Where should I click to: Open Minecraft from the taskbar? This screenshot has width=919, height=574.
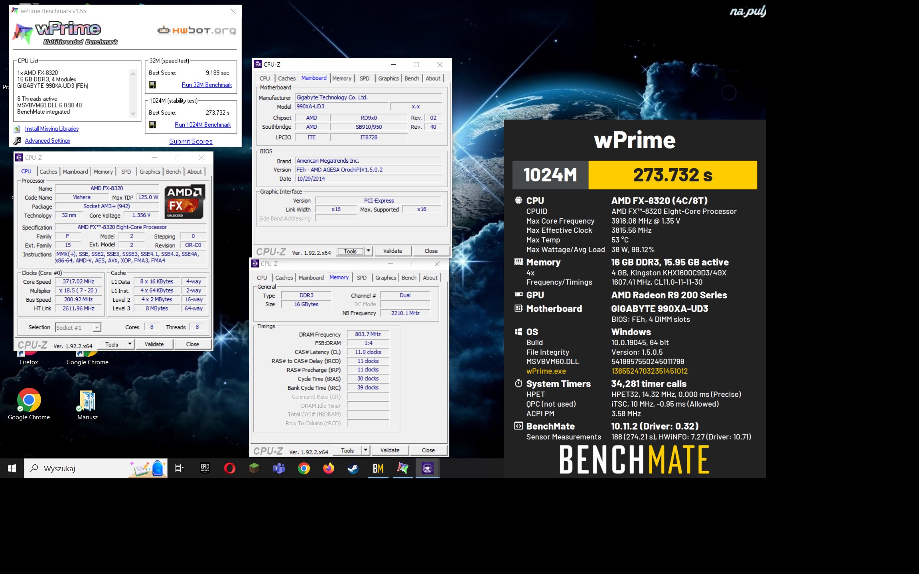[x=254, y=468]
